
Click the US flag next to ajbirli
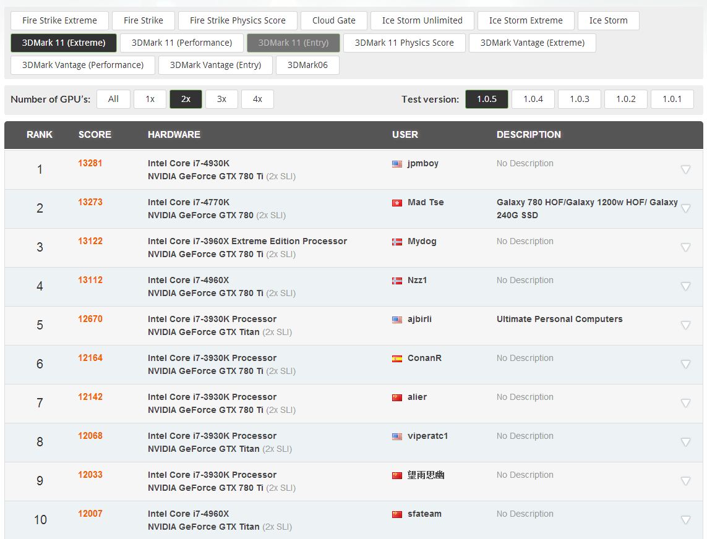(x=396, y=320)
